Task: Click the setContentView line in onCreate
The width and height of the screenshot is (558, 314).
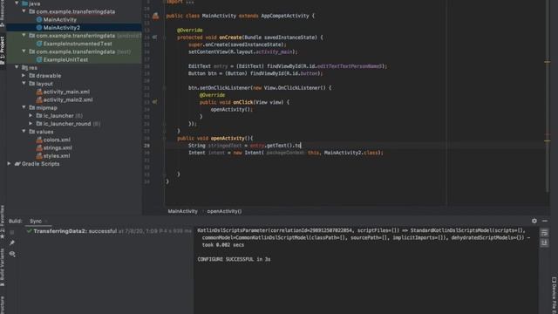Action: [x=242, y=52]
